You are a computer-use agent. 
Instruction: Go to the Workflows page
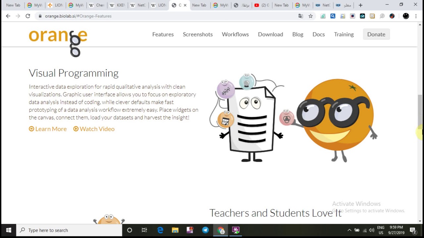pyautogui.click(x=235, y=34)
